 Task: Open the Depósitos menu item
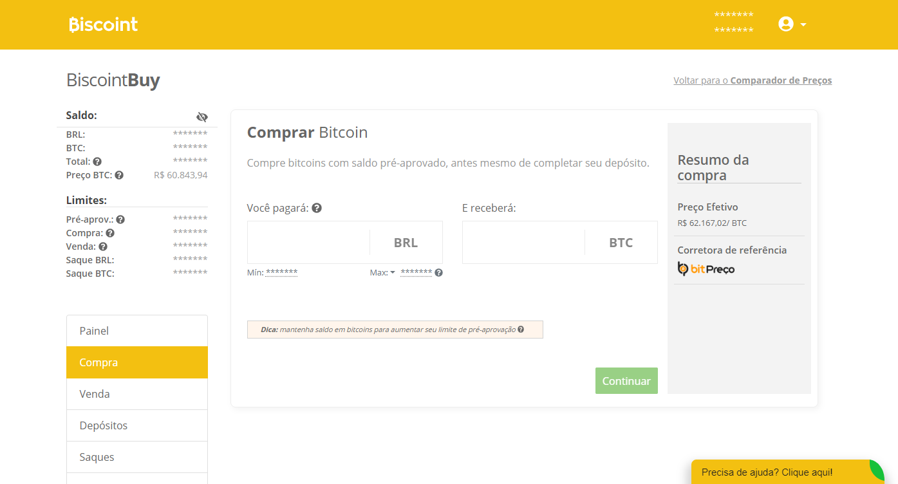pos(137,425)
